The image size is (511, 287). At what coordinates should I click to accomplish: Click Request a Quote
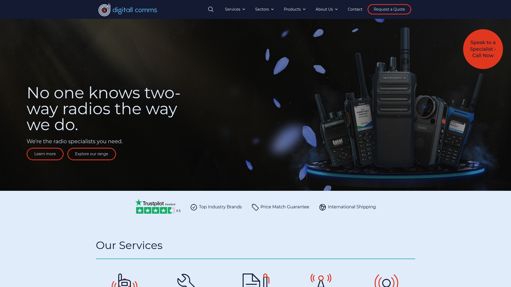point(389,9)
